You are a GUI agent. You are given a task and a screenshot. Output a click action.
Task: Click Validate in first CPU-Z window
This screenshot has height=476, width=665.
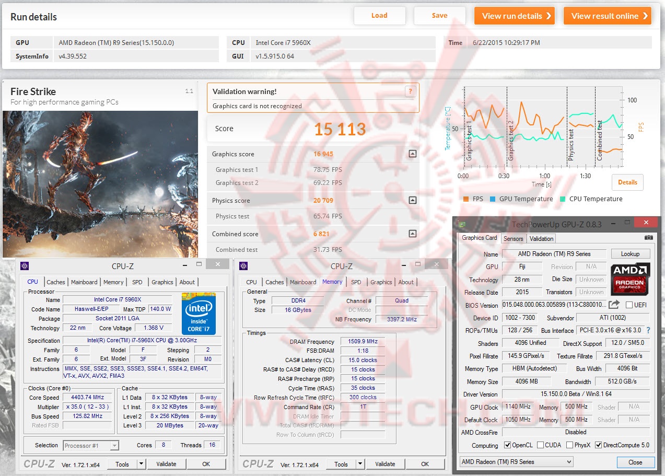coord(166,464)
